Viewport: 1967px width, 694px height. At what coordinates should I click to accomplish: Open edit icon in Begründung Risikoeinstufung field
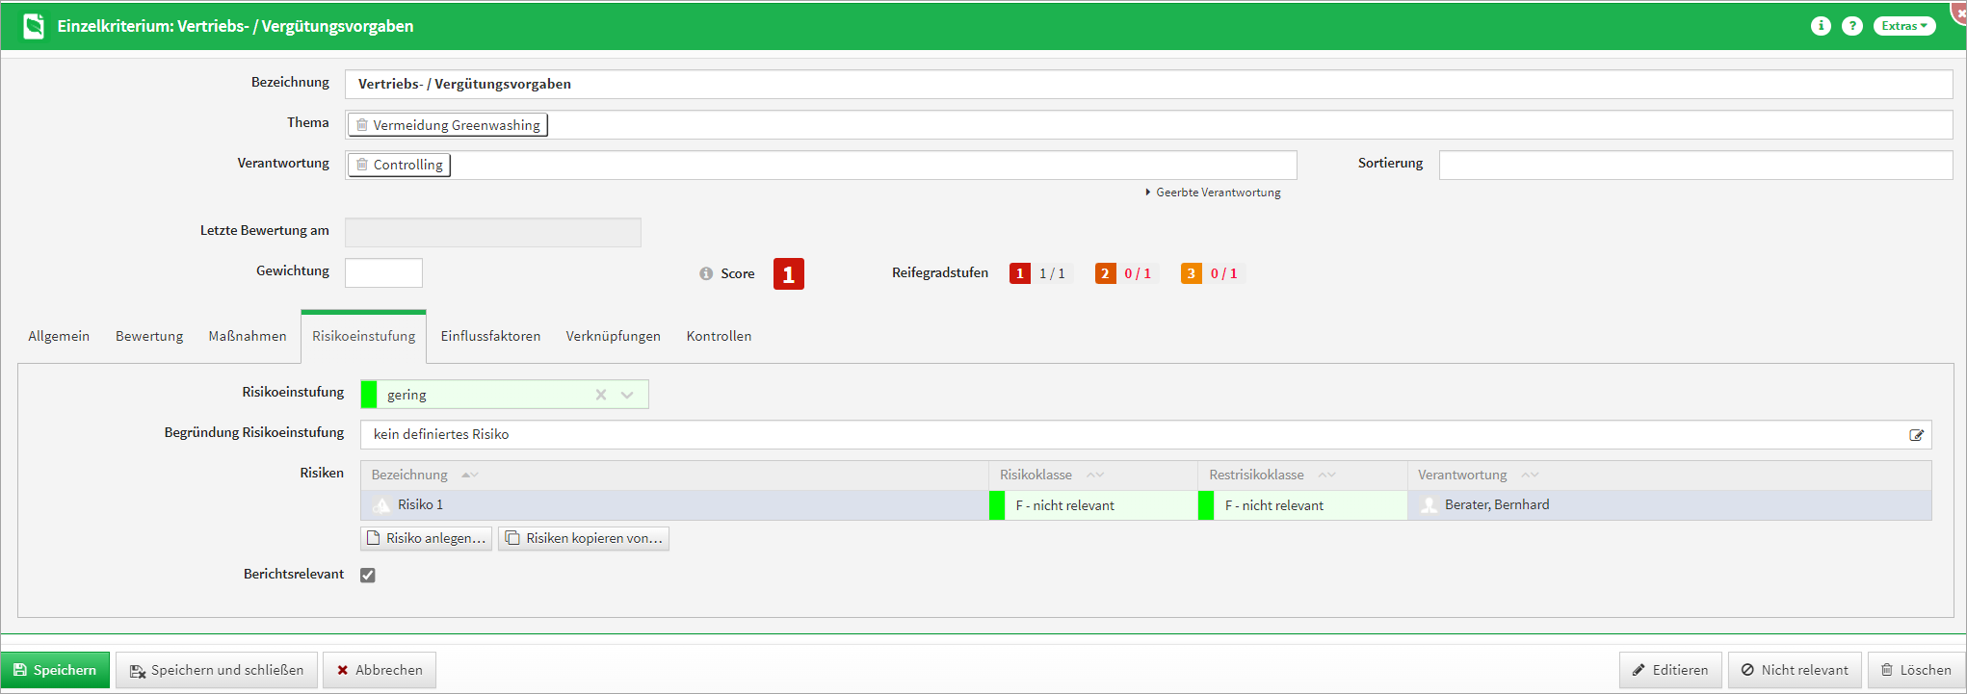point(1916,435)
